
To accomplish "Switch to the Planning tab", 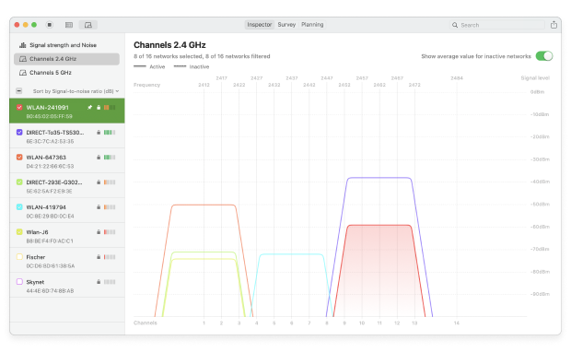I will (312, 25).
